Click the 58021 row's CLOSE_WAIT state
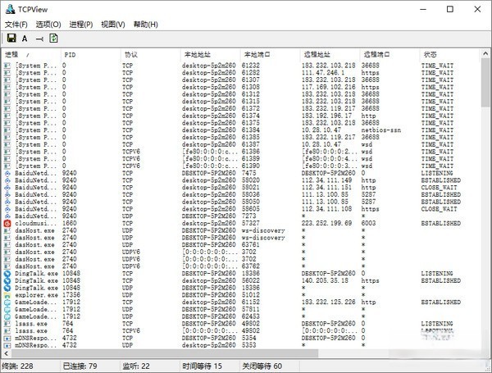Screen dimensions: 492x373 [439, 188]
